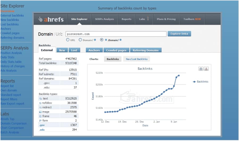The height and width of the screenshot is (141, 239).
Task: Click the form backlink type icon
Action: tap(40, 121)
